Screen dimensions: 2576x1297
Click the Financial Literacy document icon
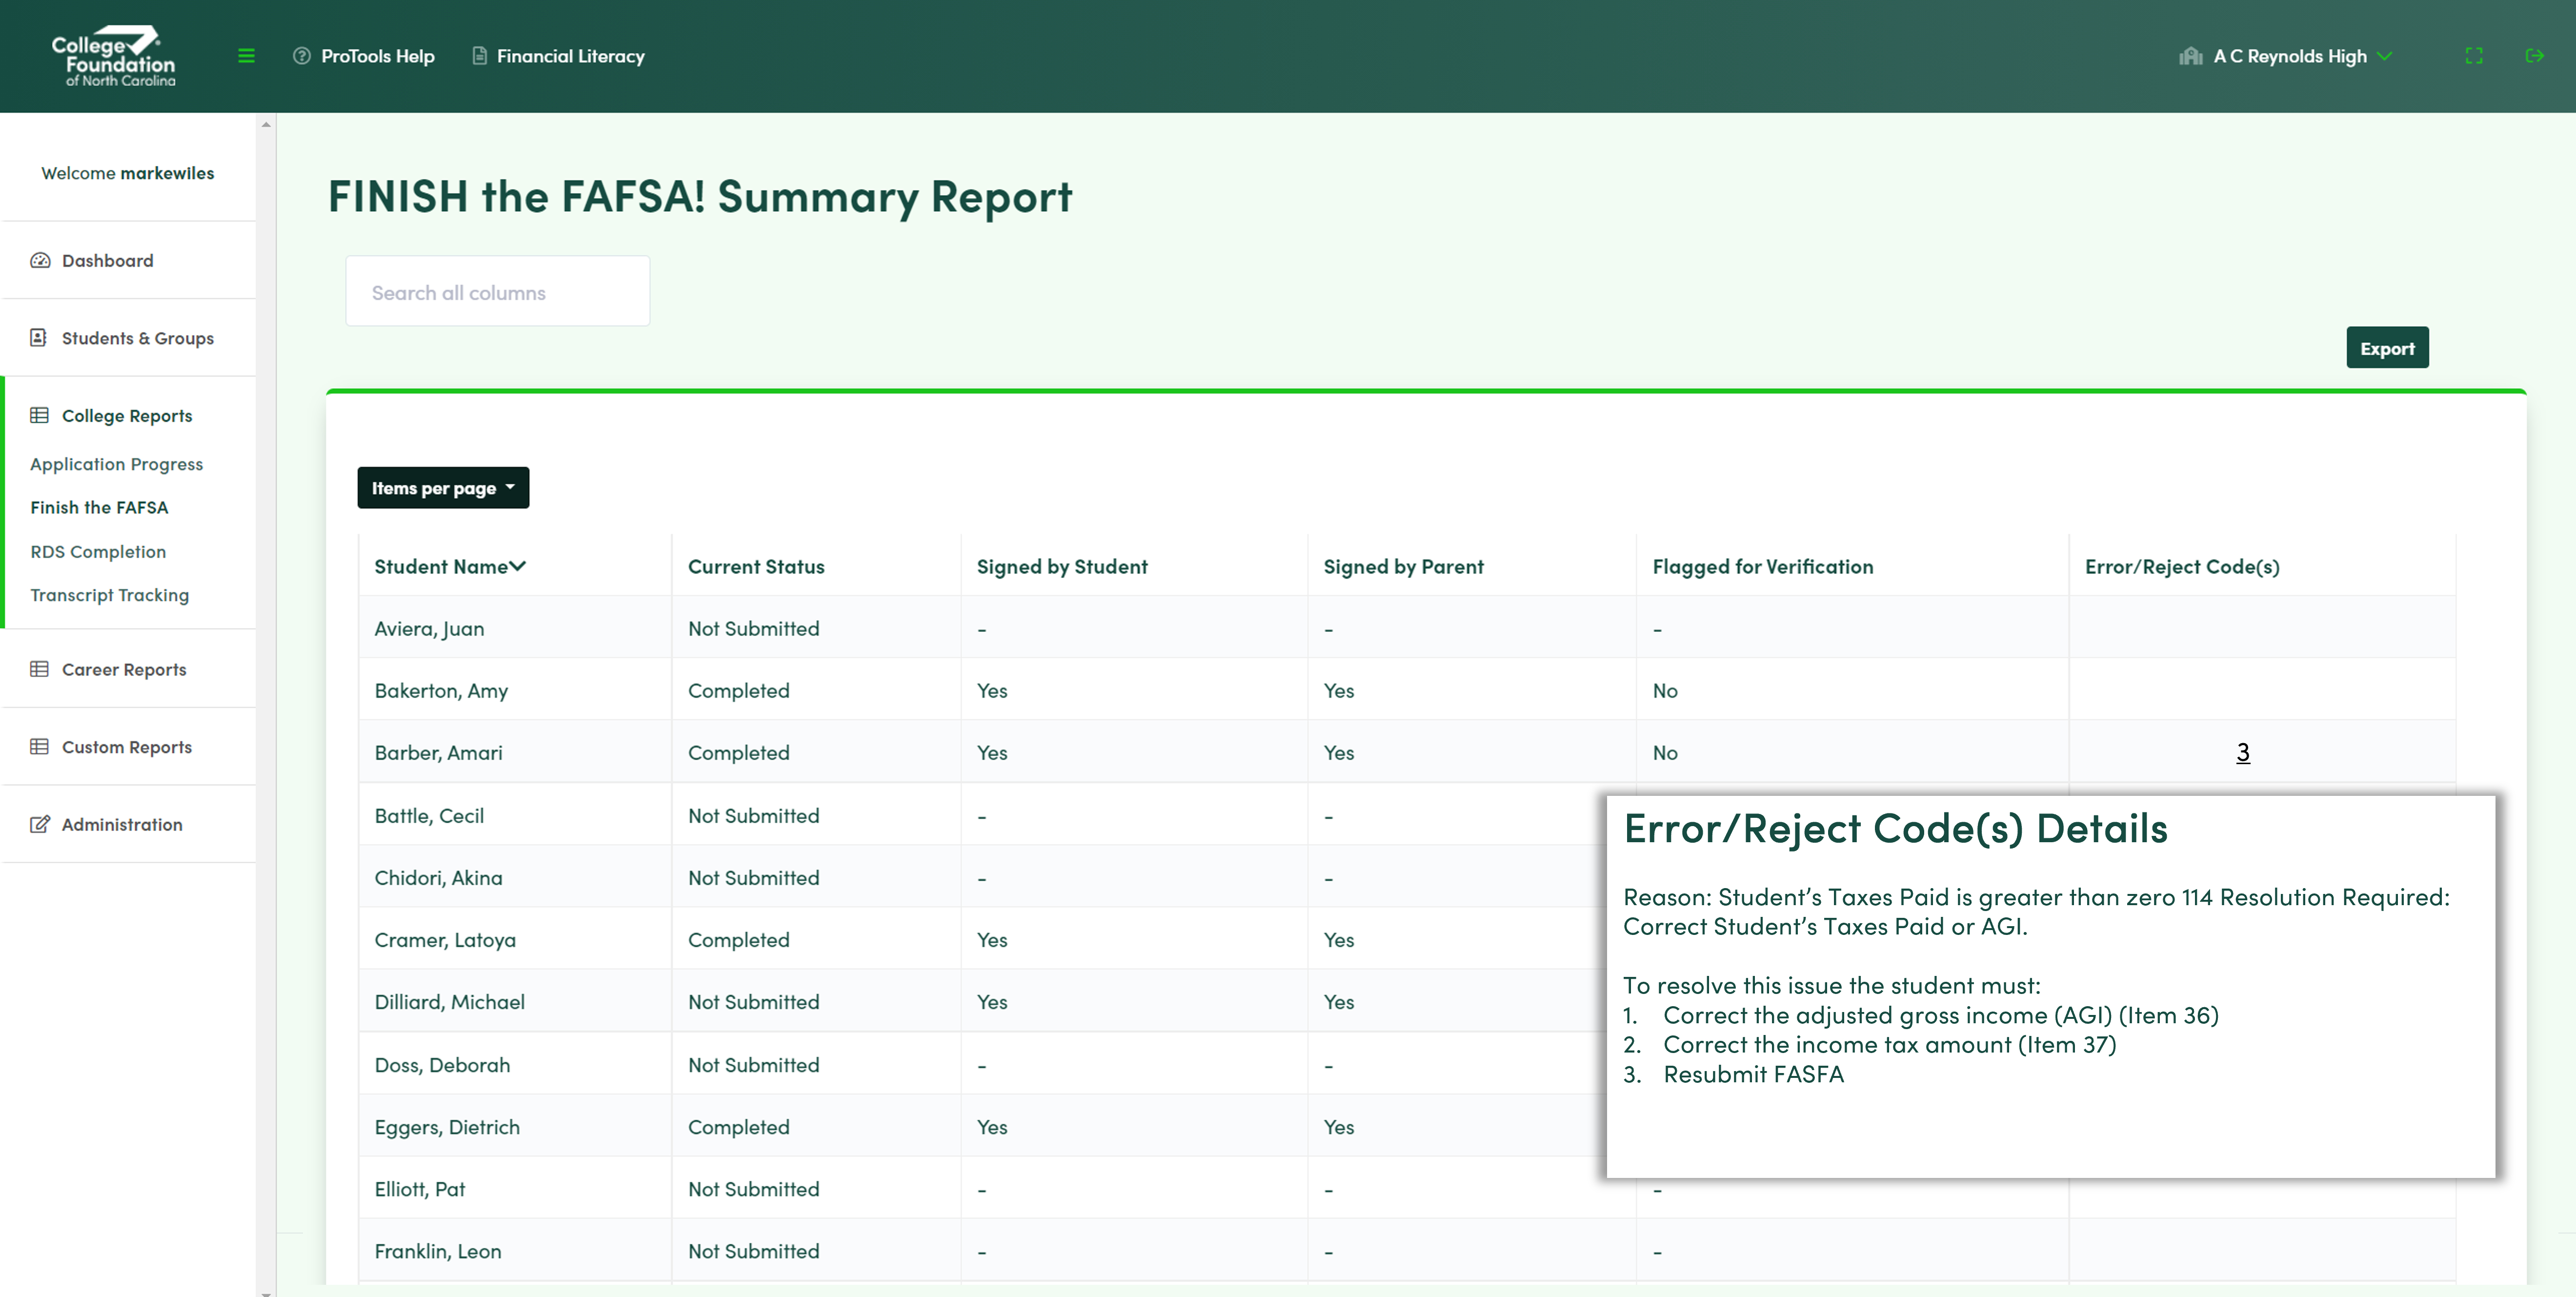click(479, 56)
